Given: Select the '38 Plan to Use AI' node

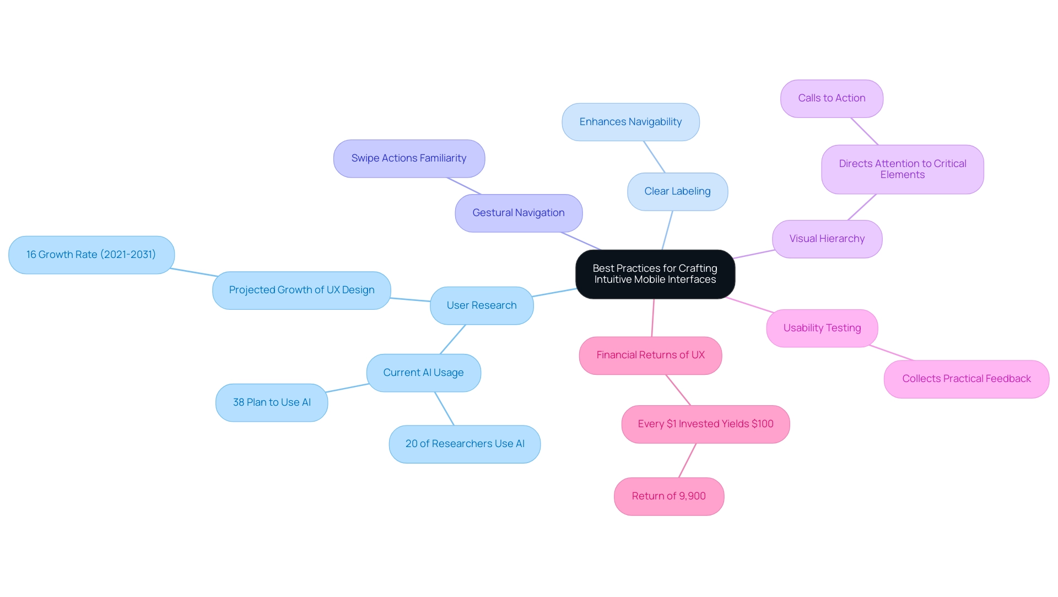Looking at the screenshot, I should (269, 405).
